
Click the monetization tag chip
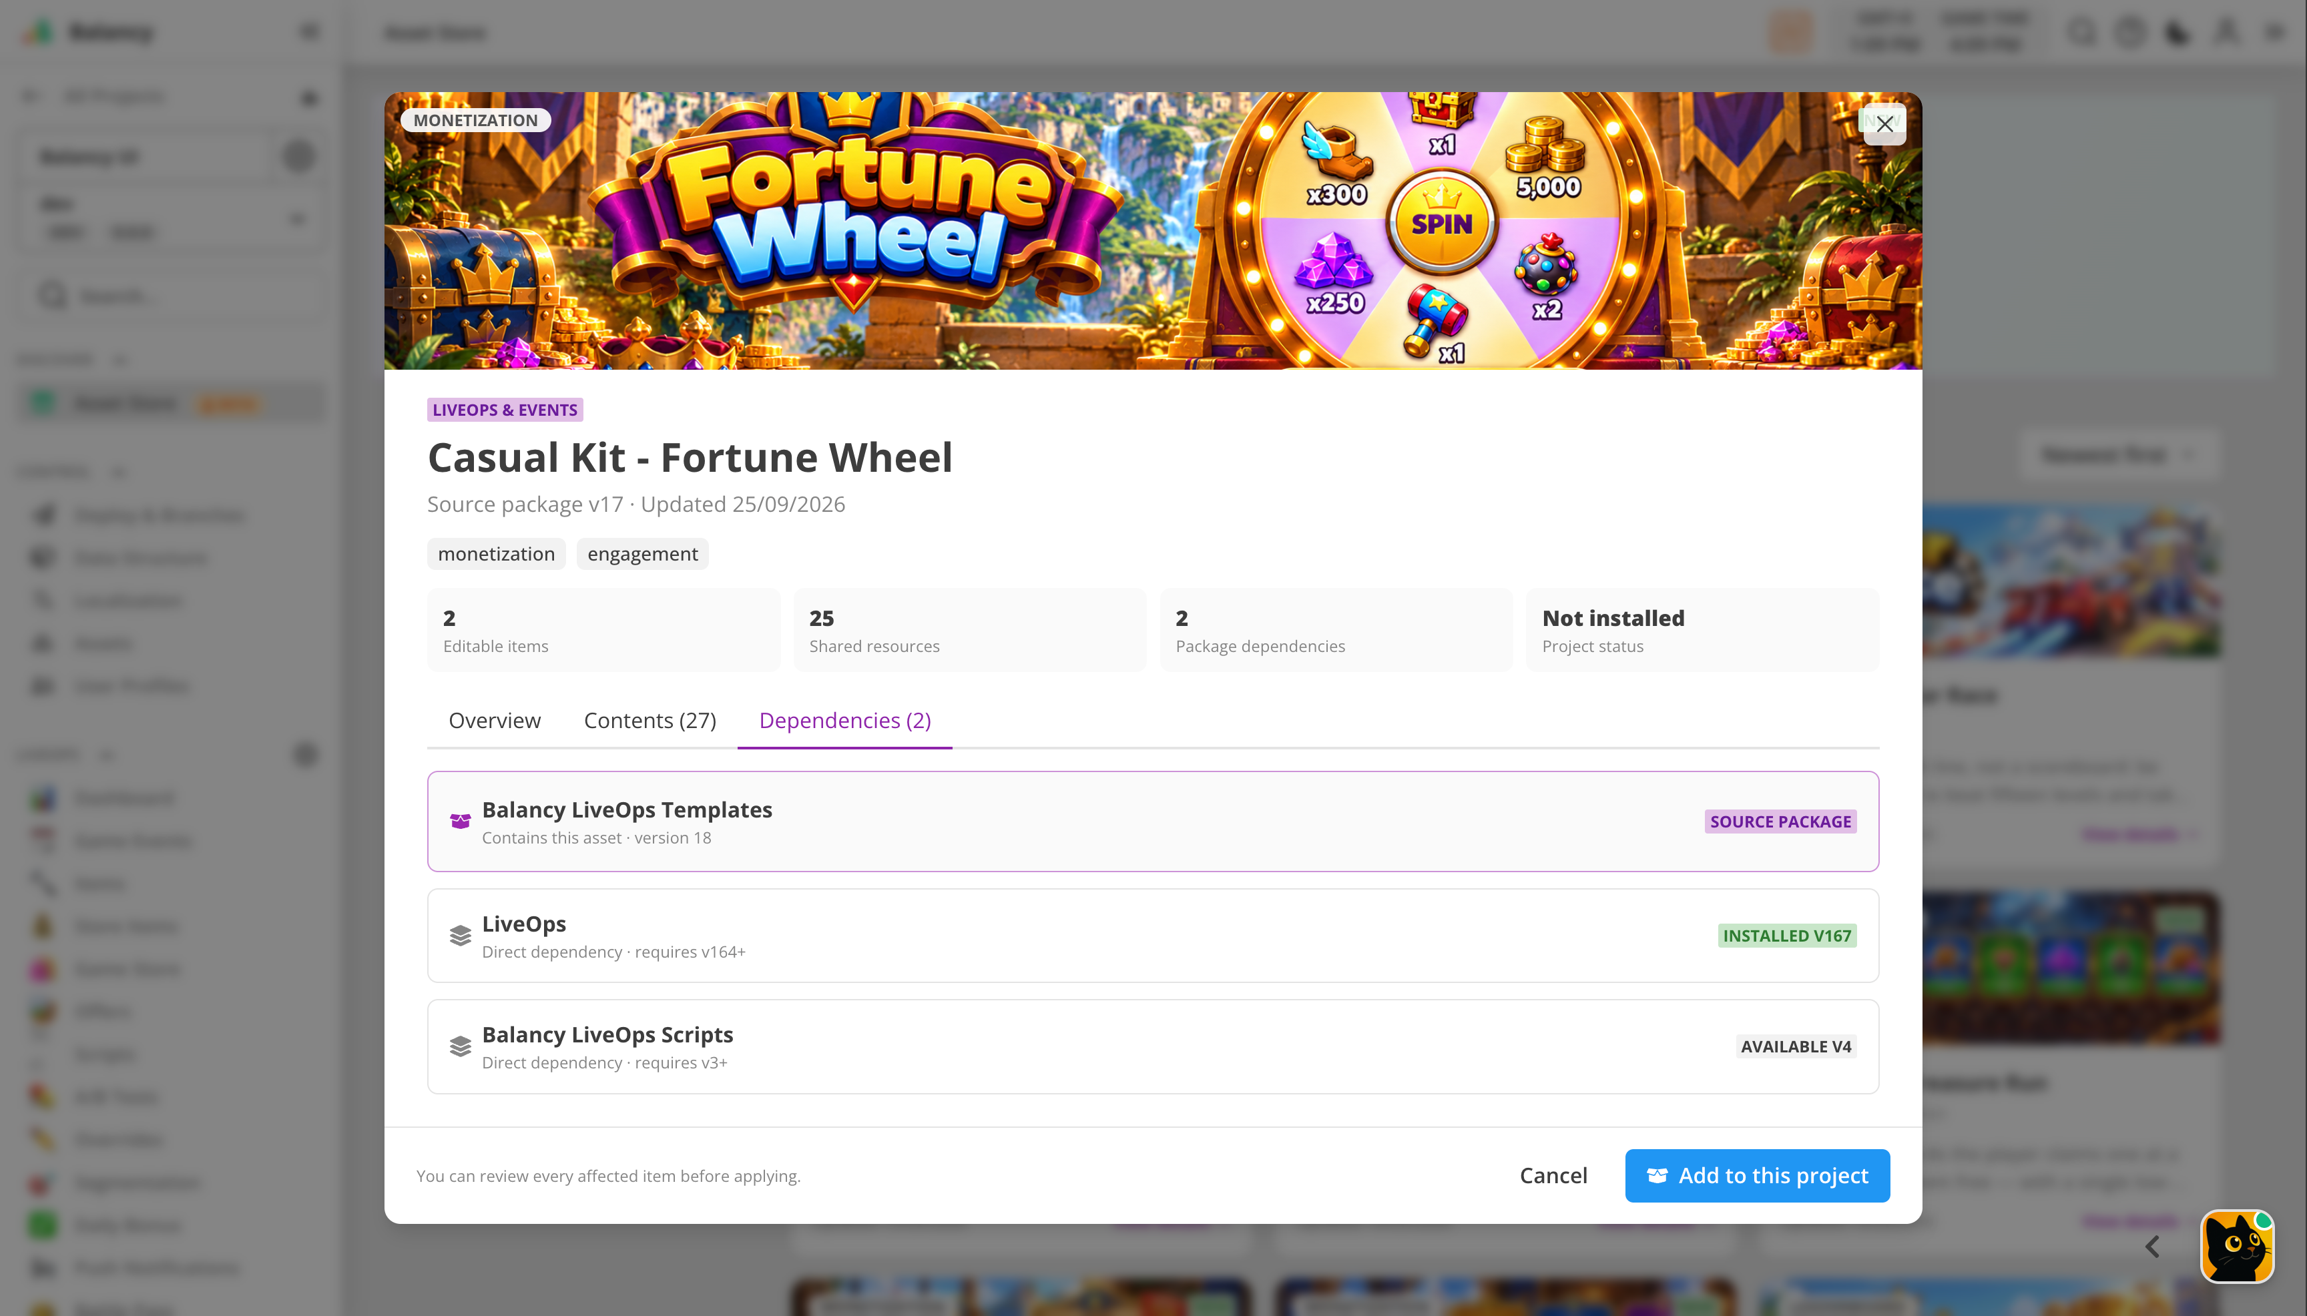pos(496,554)
